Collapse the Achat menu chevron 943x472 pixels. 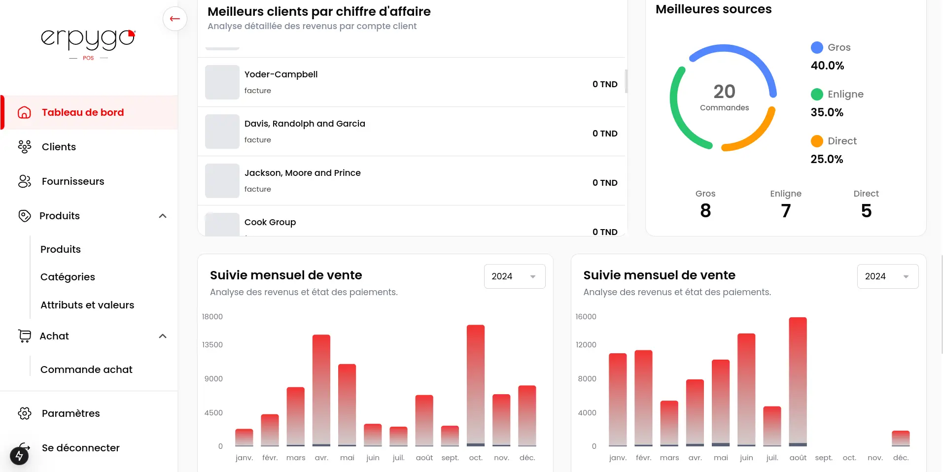163,336
